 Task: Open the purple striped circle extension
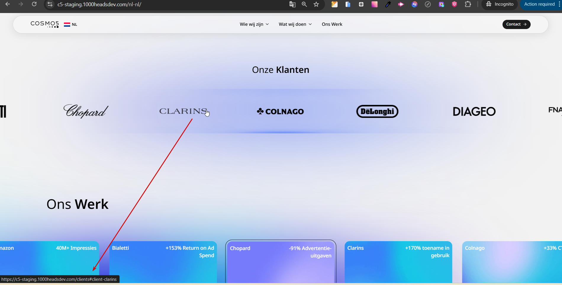414,4
